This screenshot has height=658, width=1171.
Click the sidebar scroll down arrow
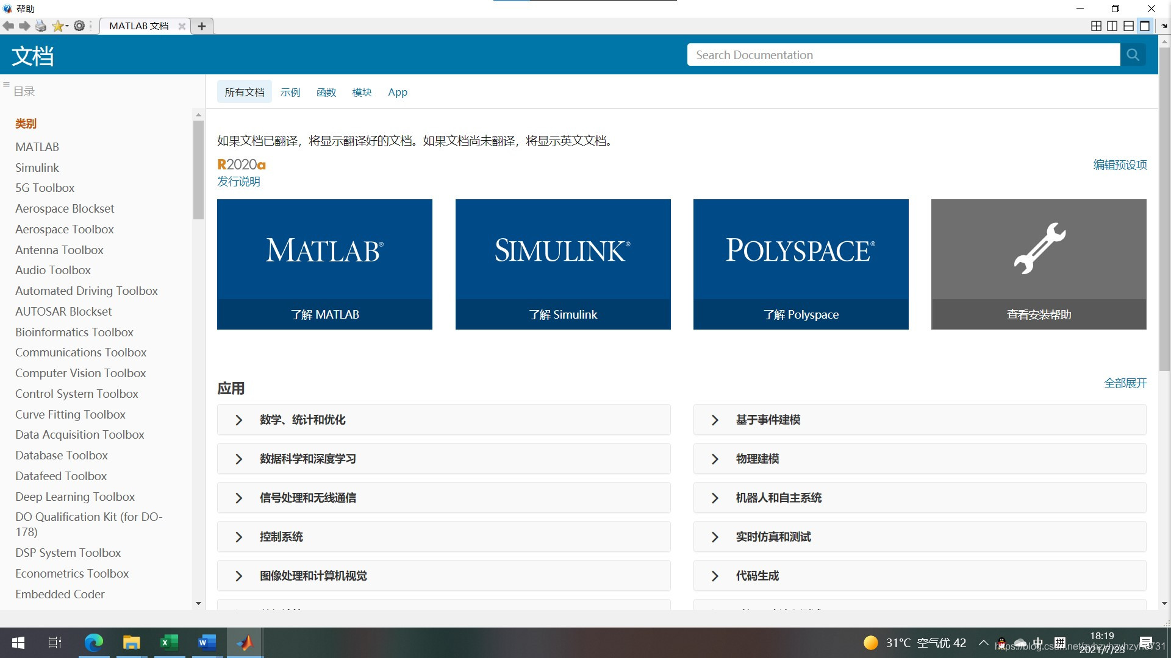[198, 604]
